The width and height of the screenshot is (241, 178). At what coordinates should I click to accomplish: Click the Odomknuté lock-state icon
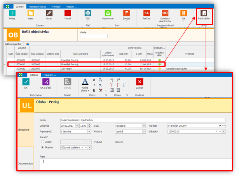click(x=108, y=13)
